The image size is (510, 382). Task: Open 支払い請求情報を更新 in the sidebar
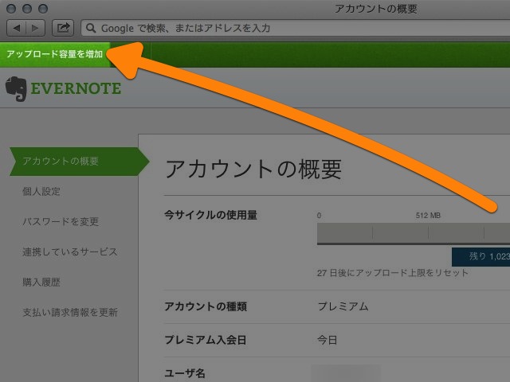pyautogui.click(x=70, y=313)
